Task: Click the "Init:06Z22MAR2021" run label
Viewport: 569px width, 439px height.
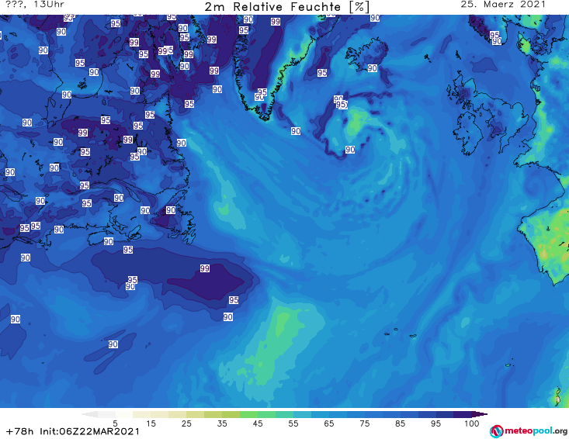Action: tap(89, 431)
